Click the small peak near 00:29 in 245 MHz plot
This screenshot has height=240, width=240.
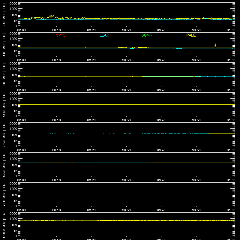[119, 18]
